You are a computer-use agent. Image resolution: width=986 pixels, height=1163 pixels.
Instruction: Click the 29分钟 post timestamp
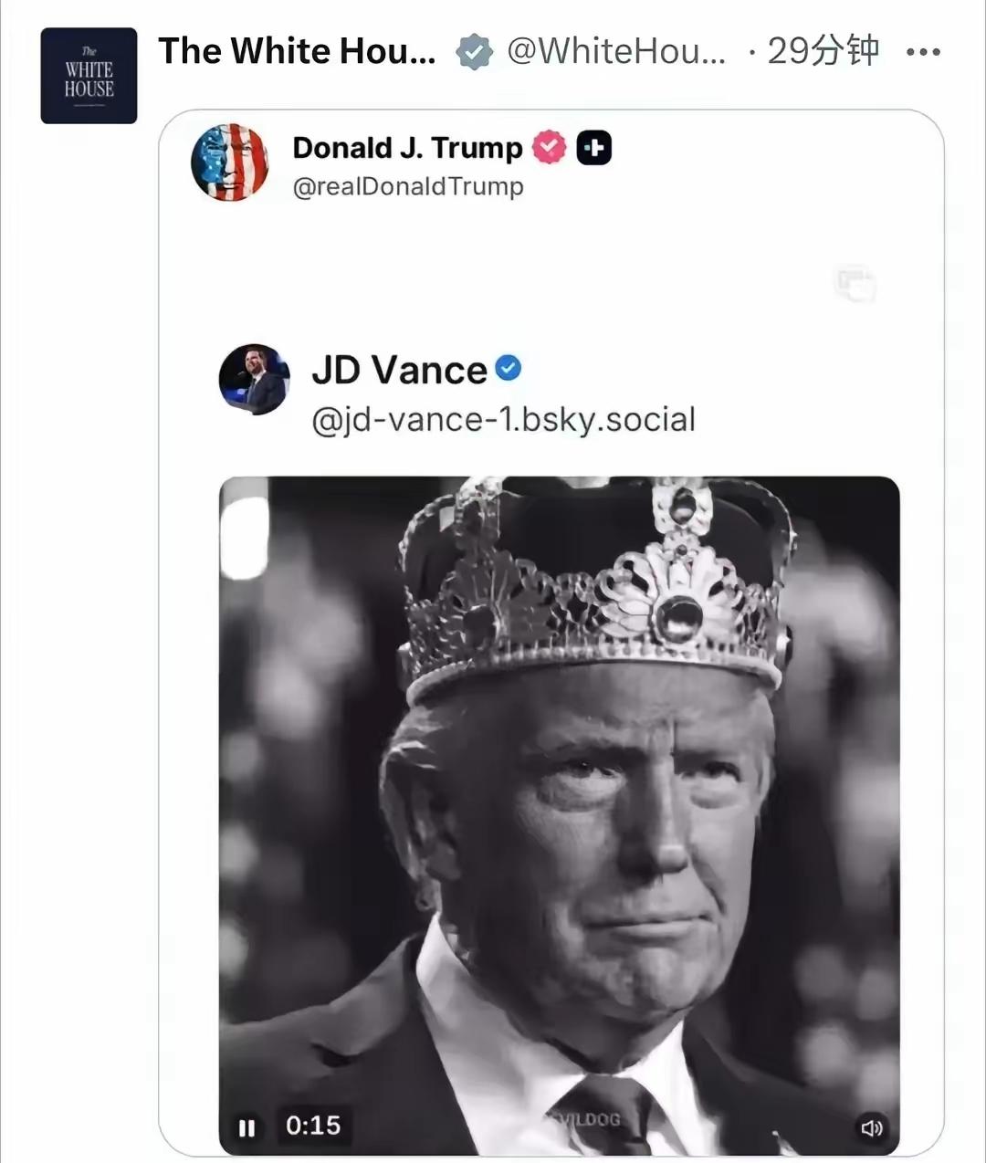pyautogui.click(x=823, y=51)
